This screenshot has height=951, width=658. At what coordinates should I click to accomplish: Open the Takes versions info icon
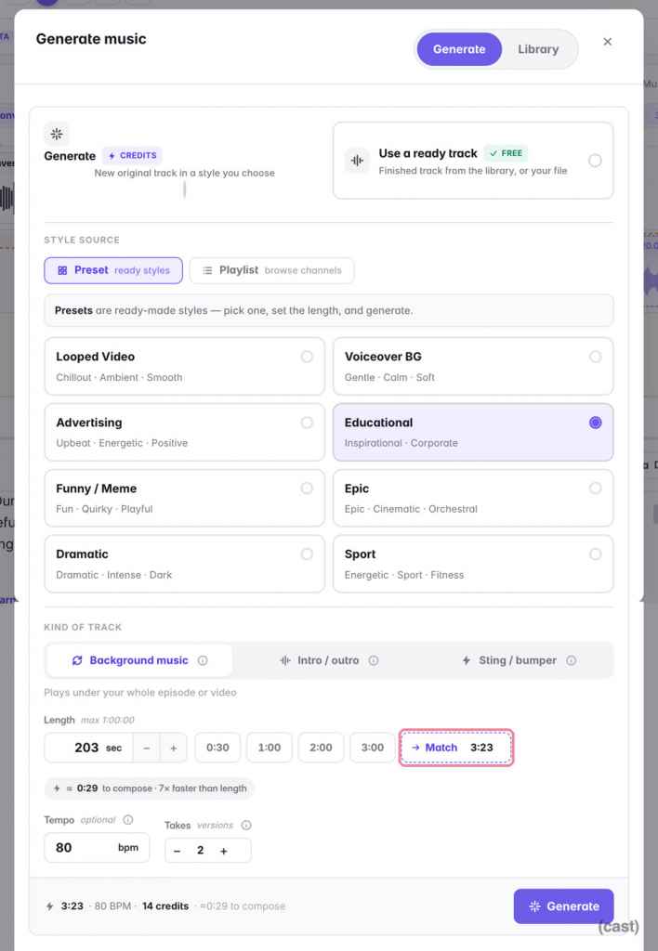tap(246, 826)
